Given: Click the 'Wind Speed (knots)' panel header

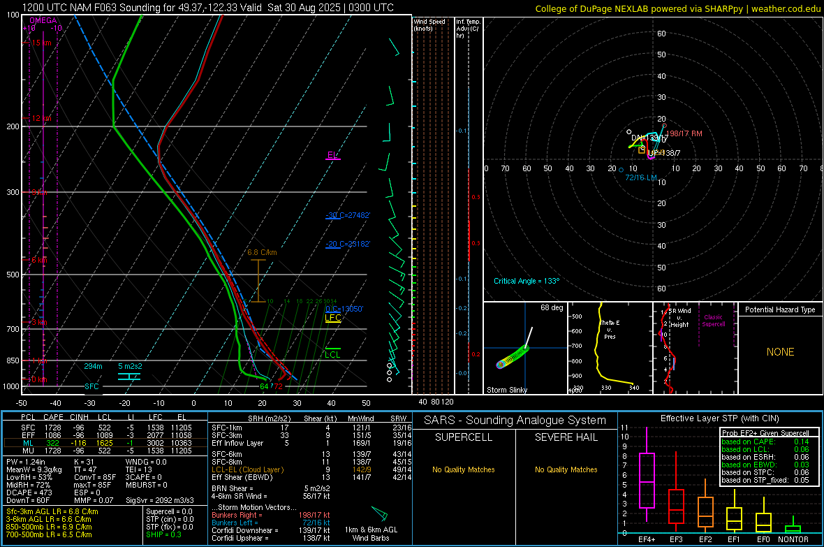Looking at the screenshot, I should point(429,24).
